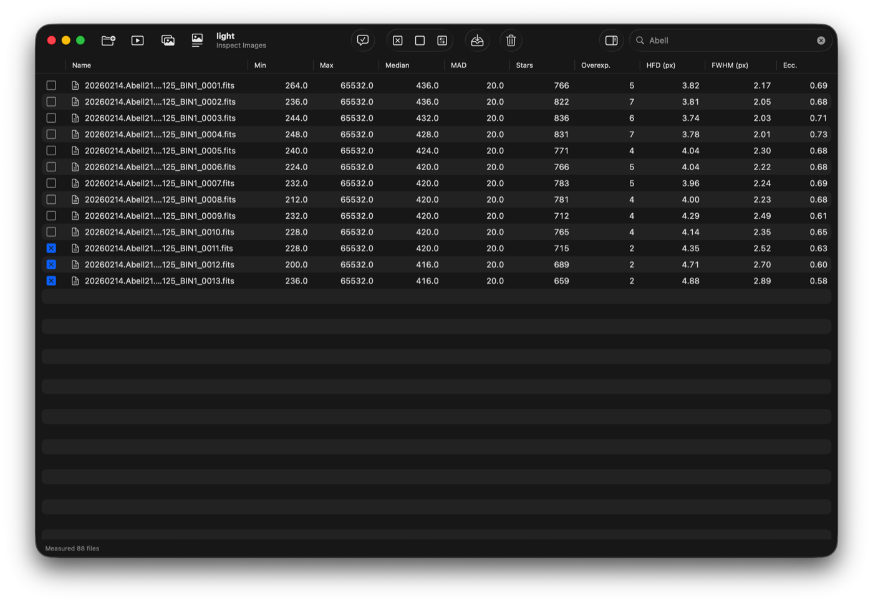873x604 pixels.
Task: Click the file icon of BIN1_0013.fits
Action: pyautogui.click(x=75, y=281)
